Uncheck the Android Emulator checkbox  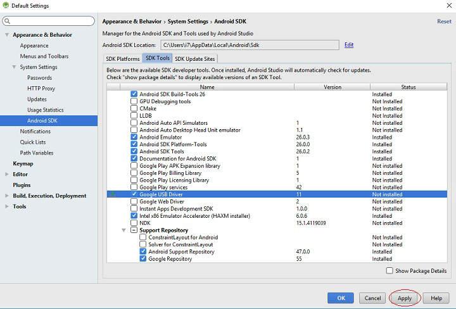click(x=134, y=137)
